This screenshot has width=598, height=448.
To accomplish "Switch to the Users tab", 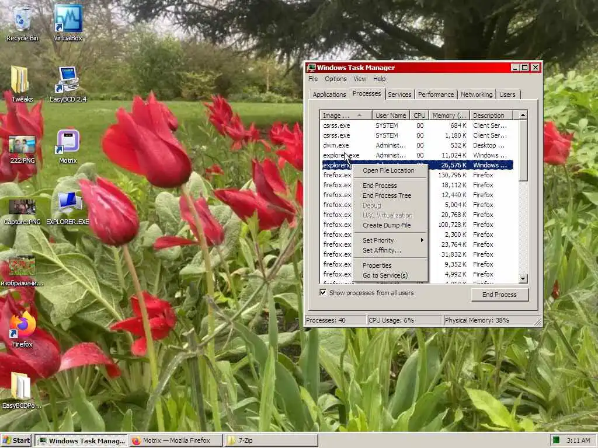I will click(507, 94).
